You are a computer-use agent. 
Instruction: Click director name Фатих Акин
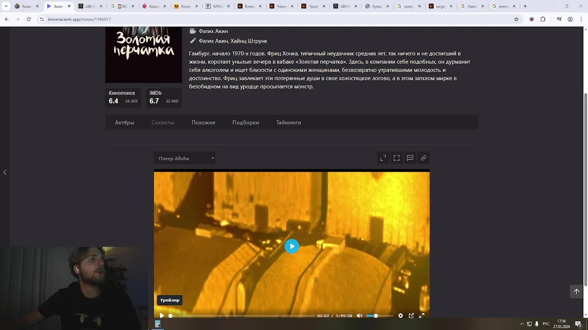(213, 31)
